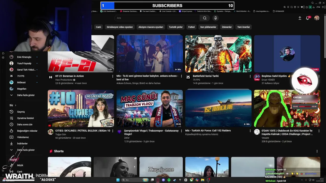Open Vesaire channel avatar
The width and height of the screenshot is (326, 183).
click(x=257, y=132)
